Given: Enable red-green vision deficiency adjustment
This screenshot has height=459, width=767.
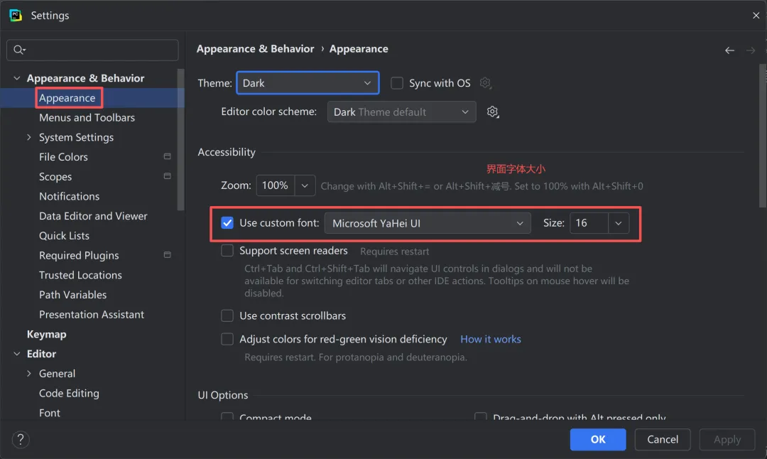Looking at the screenshot, I should pos(227,339).
